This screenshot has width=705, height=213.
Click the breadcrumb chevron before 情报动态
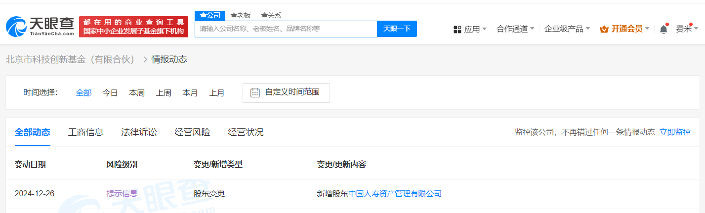[x=145, y=60]
